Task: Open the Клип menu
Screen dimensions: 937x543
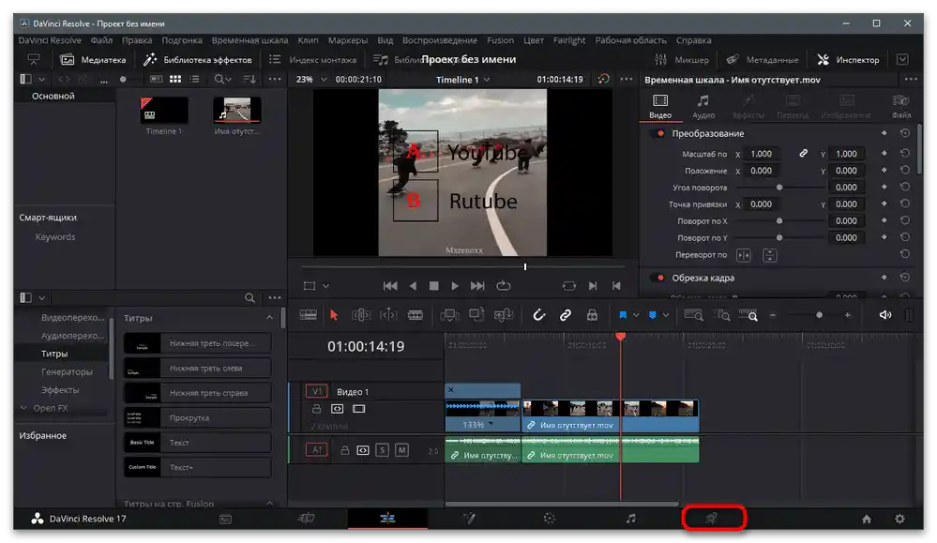Action: point(308,40)
